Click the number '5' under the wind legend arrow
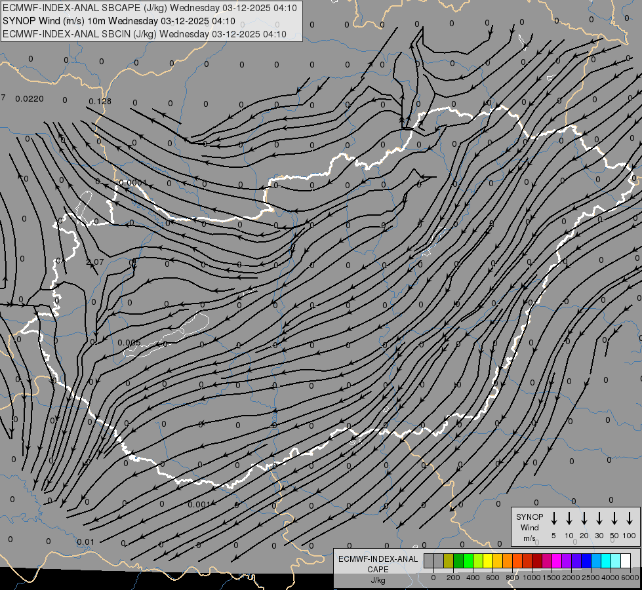Image resolution: width=642 pixels, height=590 pixels. click(x=553, y=536)
